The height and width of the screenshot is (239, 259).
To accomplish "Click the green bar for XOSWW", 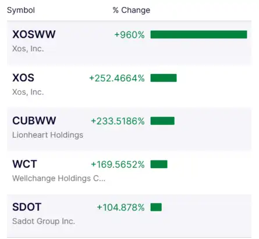I will click(198, 34).
